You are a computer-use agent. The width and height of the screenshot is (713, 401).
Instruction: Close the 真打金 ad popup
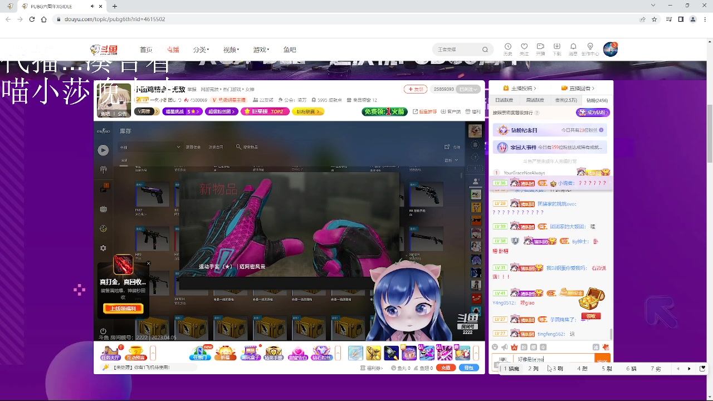148,263
